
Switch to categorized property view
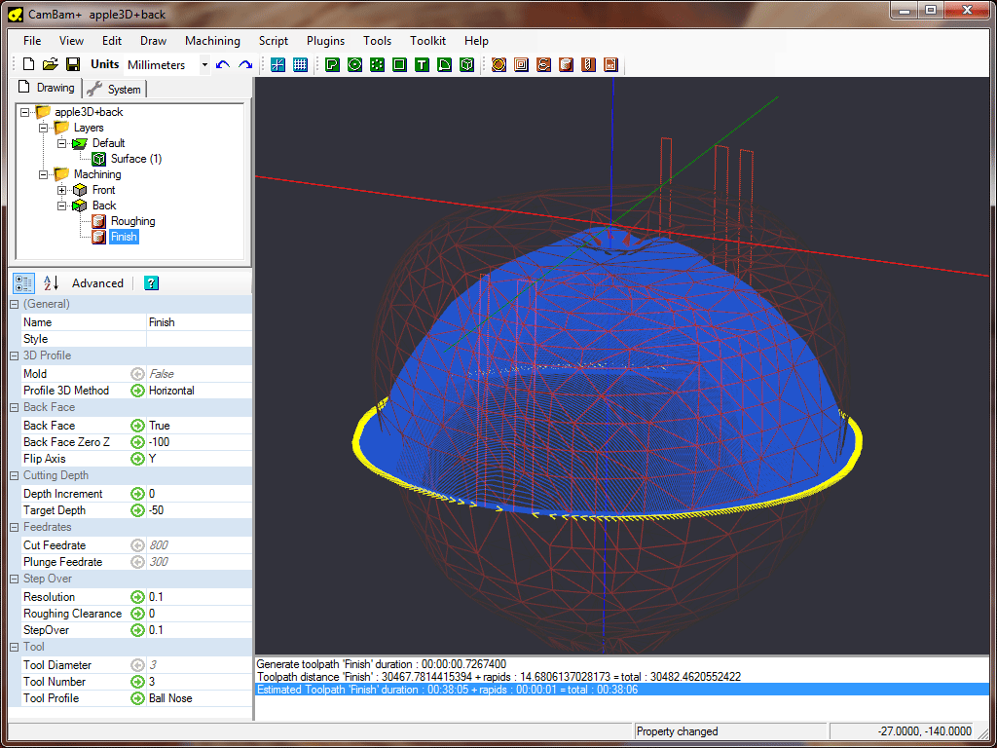click(24, 283)
